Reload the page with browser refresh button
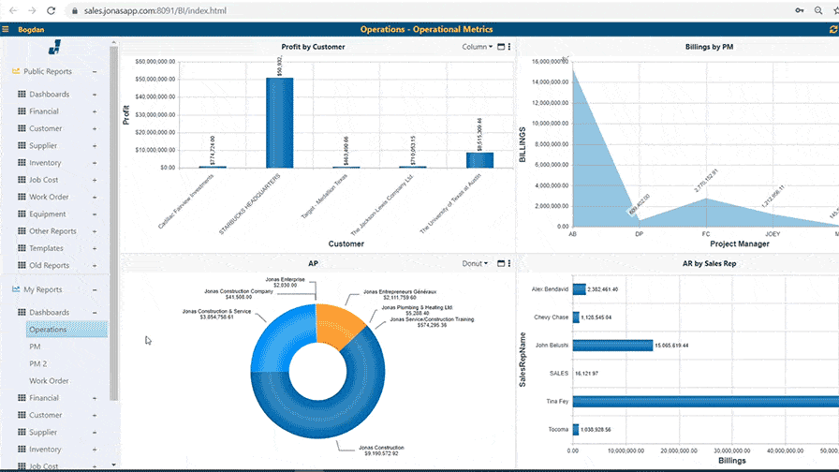The image size is (839, 472). (x=52, y=10)
